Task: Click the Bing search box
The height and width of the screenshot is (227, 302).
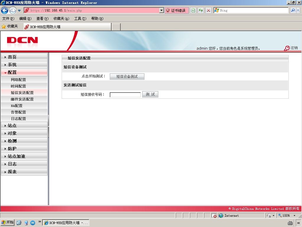Action: [251, 10]
